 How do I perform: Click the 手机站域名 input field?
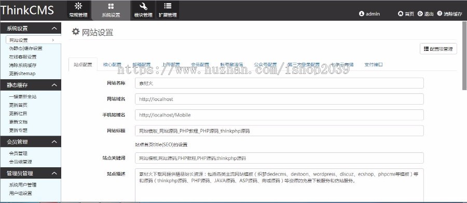(x=279, y=115)
